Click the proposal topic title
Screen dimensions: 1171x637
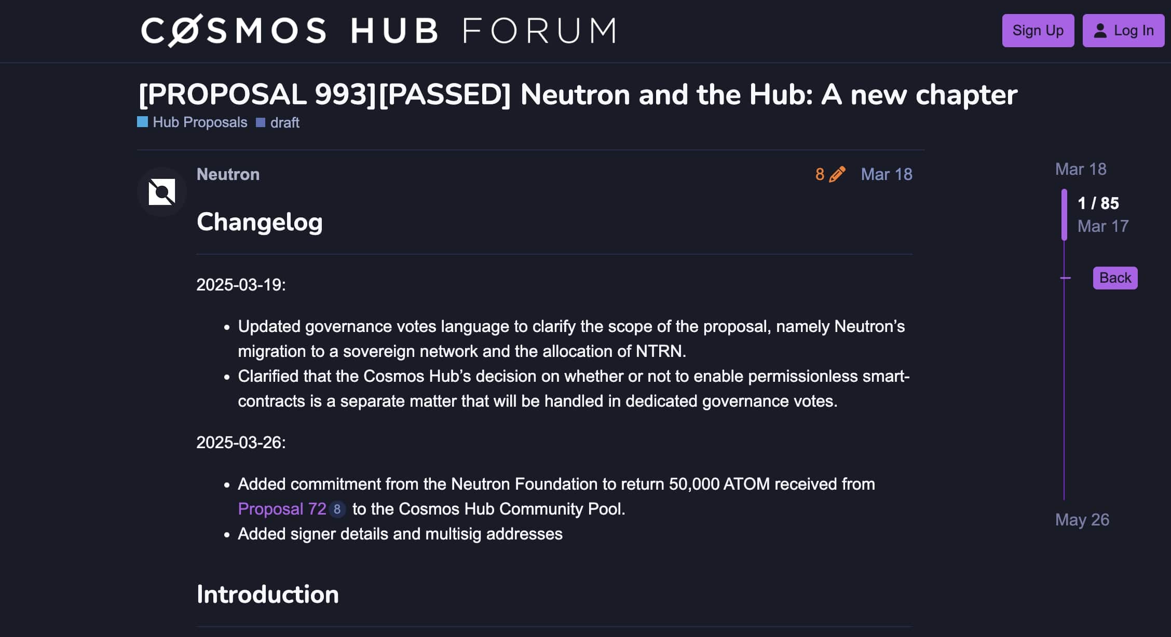pyautogui.click(x=577, y=94)
